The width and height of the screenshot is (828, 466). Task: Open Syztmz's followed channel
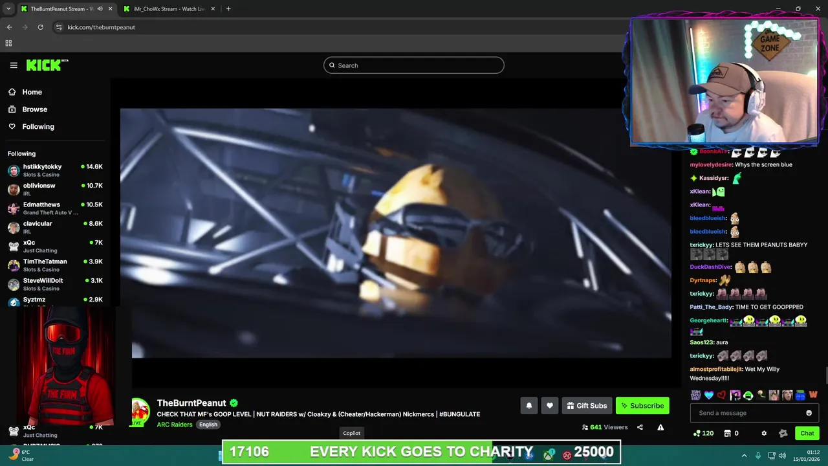(x=55, y=301)
